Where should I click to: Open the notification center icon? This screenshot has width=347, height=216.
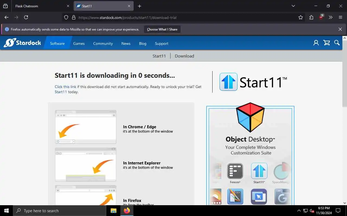(x=338, y=211)
